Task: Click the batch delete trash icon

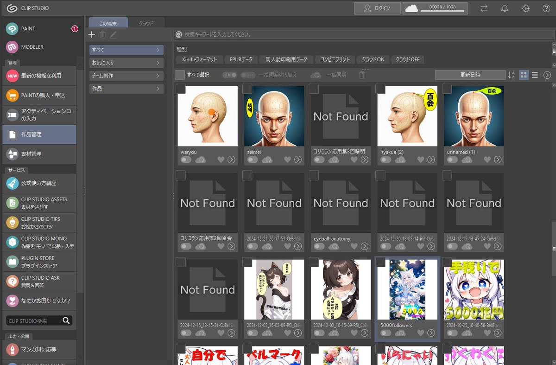Action: pos(363,75)
